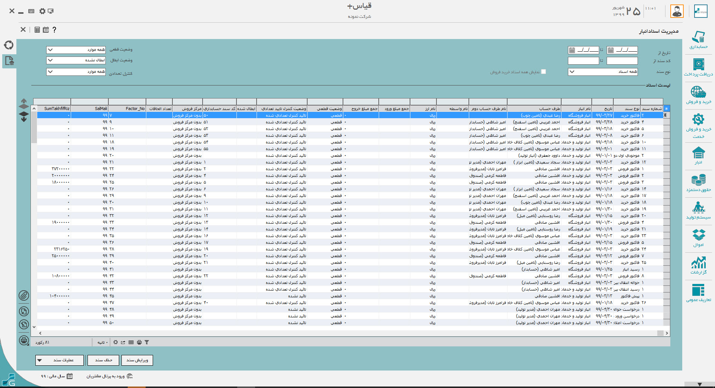Open the تعاریف عمومی definitions module
Image resolution: width=715 pixels, height=388 pixels.
(698, 293)
